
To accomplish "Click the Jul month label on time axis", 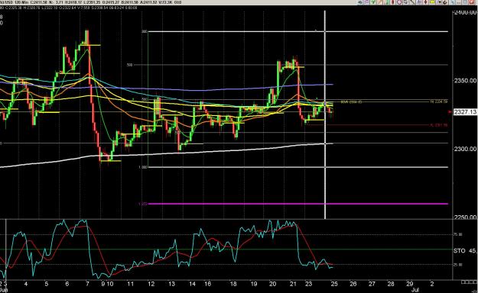I will pyautogui.click(x=415, y=290).
